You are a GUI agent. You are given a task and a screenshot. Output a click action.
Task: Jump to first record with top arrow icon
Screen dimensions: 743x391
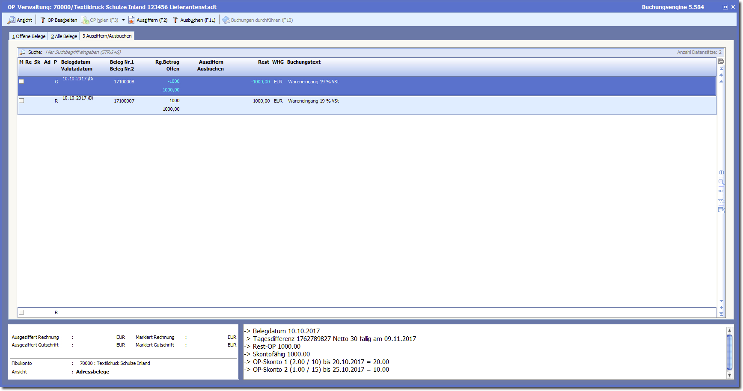721,68
